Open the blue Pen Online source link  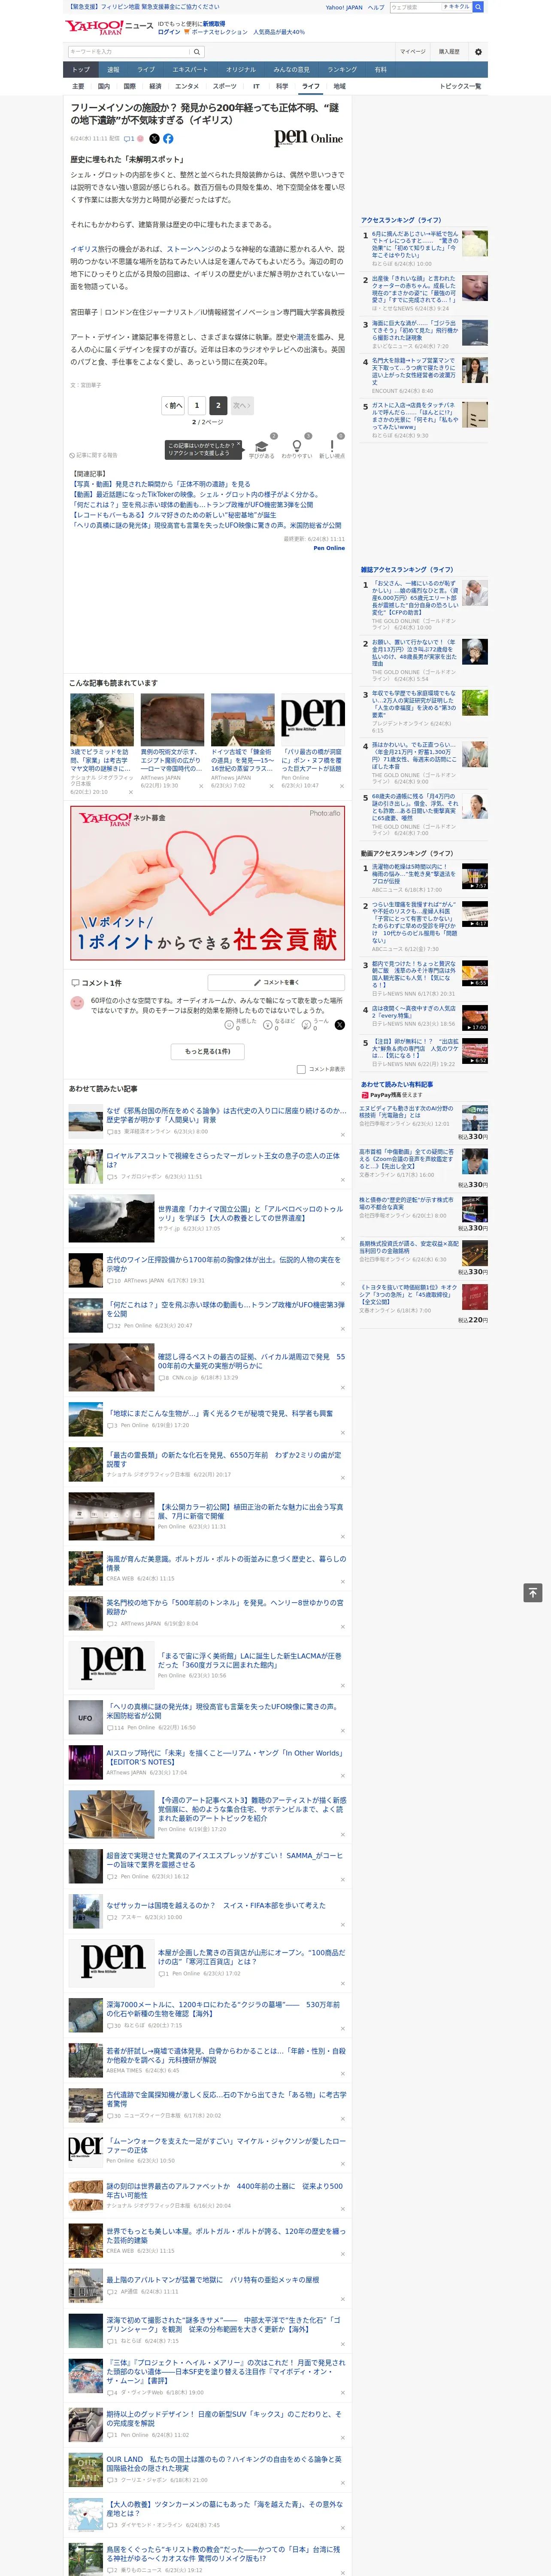click(x=329, y=548)
